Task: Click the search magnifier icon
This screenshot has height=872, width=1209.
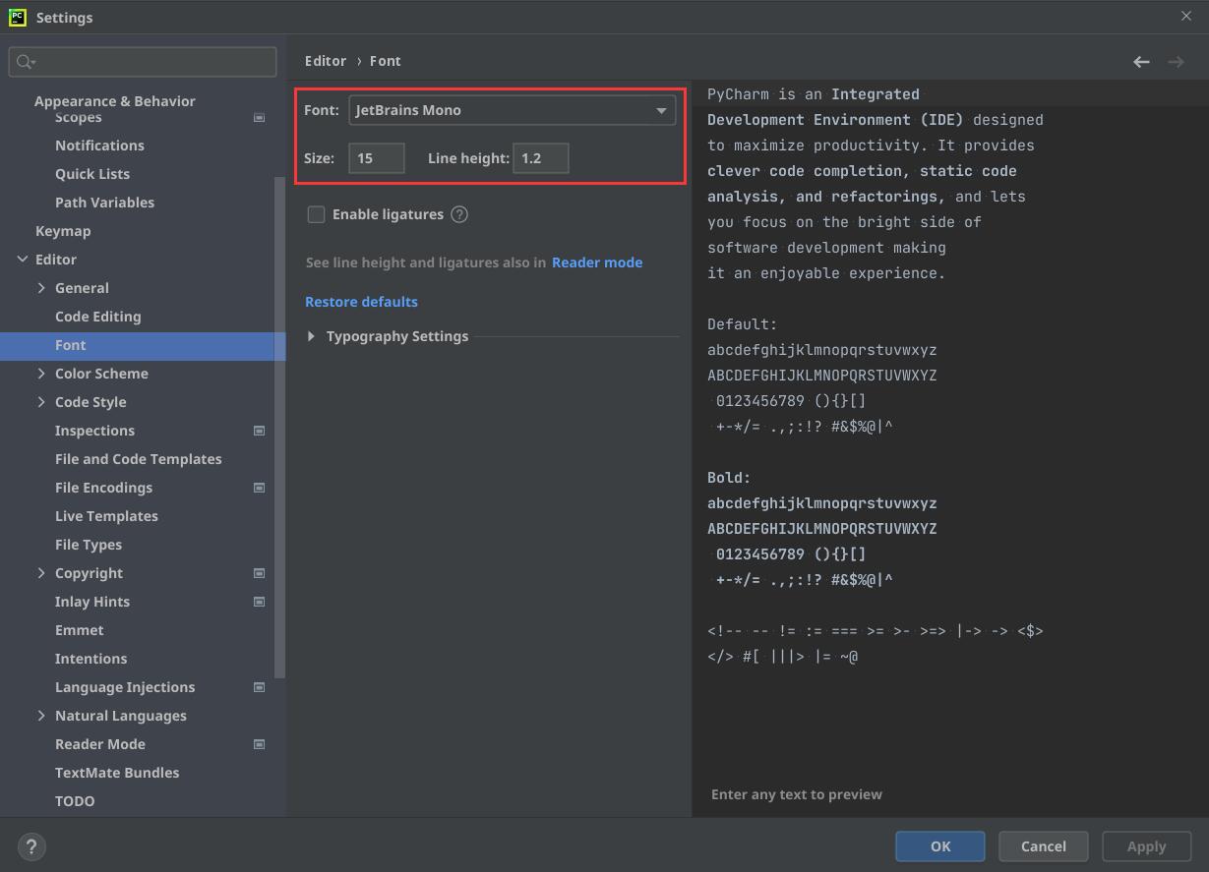Action: (x=25, y=62)
